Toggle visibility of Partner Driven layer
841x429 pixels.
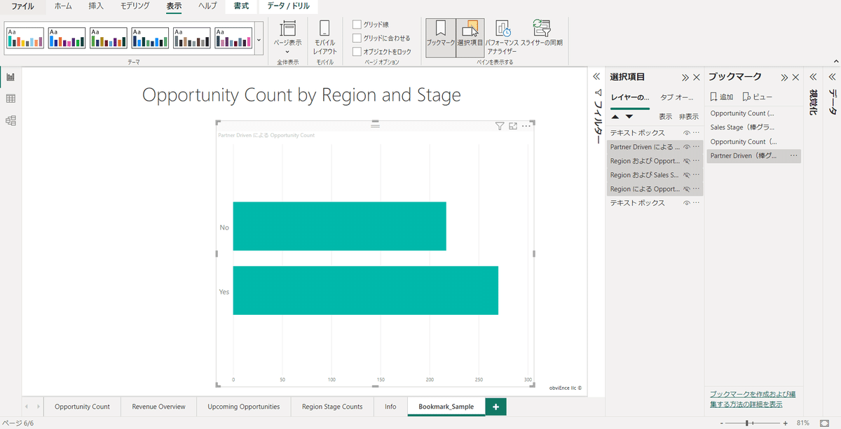(687, 147)
